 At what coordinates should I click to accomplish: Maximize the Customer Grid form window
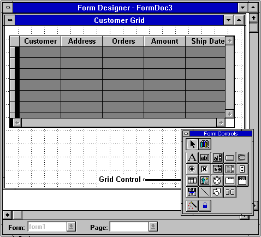pos(239,20)
